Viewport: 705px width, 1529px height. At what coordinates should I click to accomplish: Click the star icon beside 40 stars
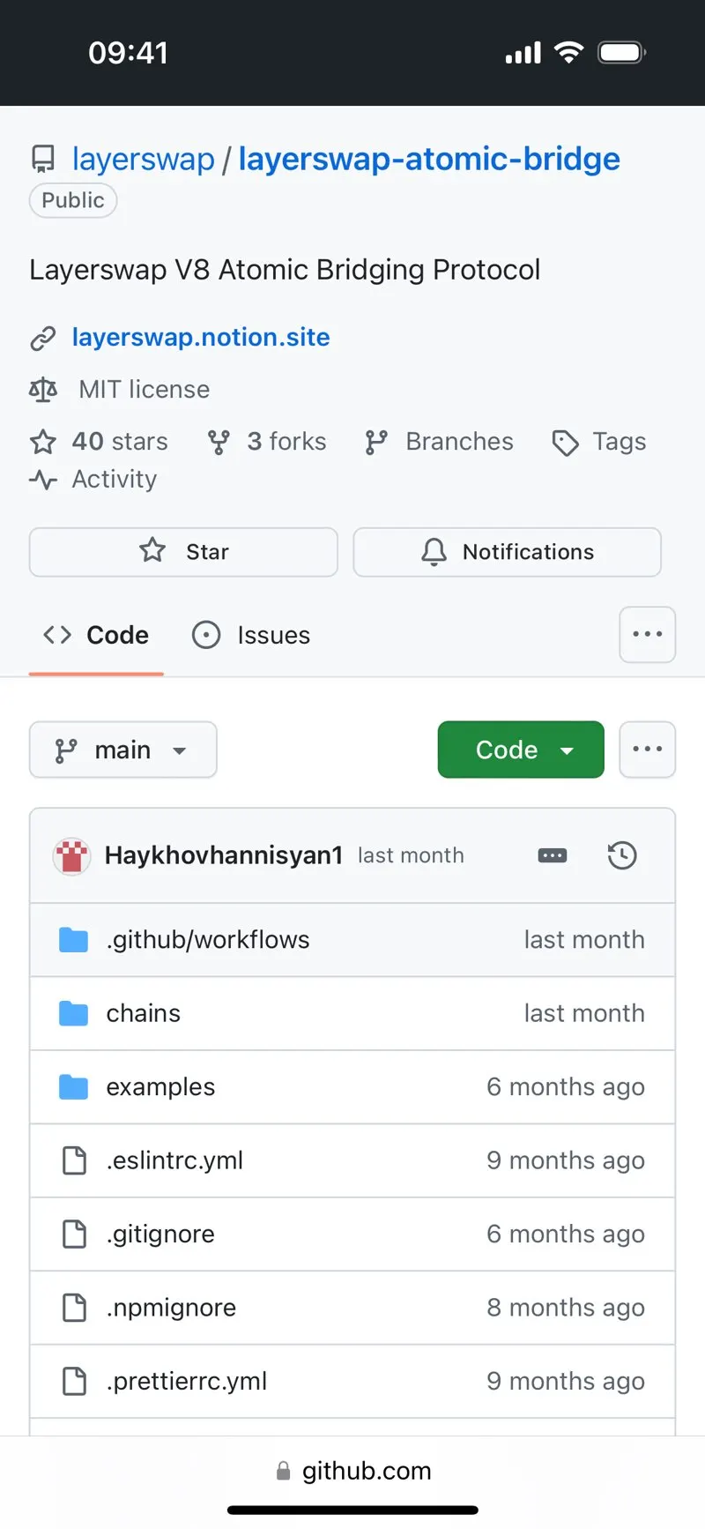coord(43,442)
